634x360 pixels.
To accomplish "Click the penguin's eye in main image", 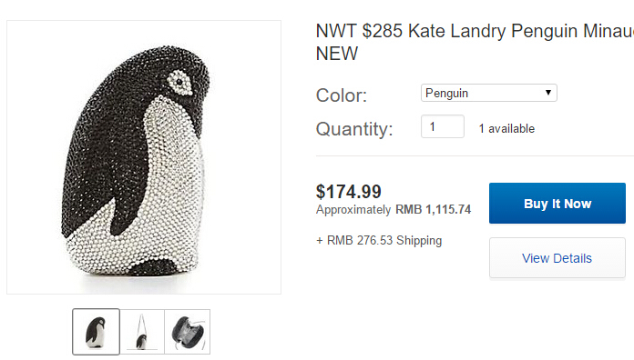I will coord(179,83).
